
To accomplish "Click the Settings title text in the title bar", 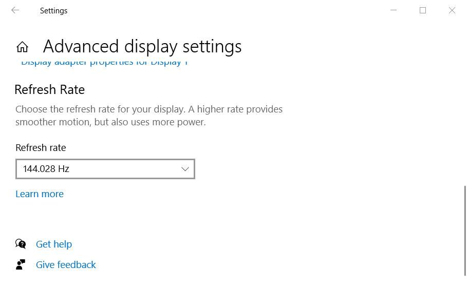I will (53, 11).
